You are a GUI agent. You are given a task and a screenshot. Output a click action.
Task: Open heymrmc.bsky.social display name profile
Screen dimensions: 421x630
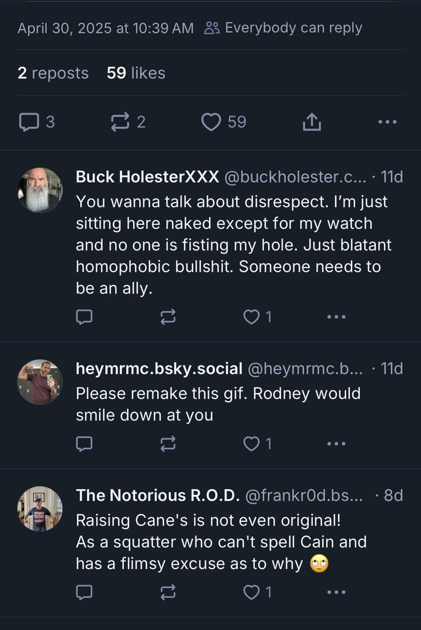(x=159, y=369)
